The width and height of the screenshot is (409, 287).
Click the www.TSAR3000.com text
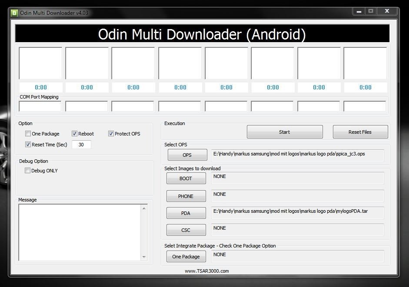[x=207, y=271]
